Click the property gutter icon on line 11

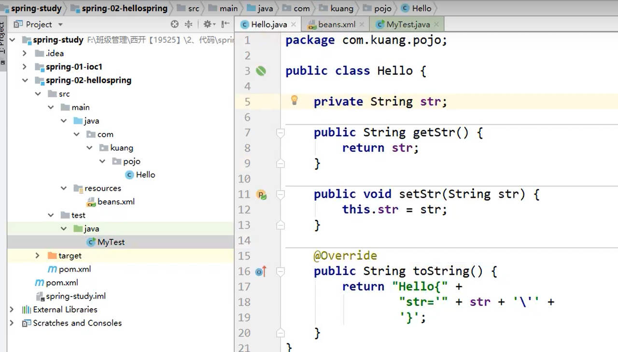(x=261, y=195)
